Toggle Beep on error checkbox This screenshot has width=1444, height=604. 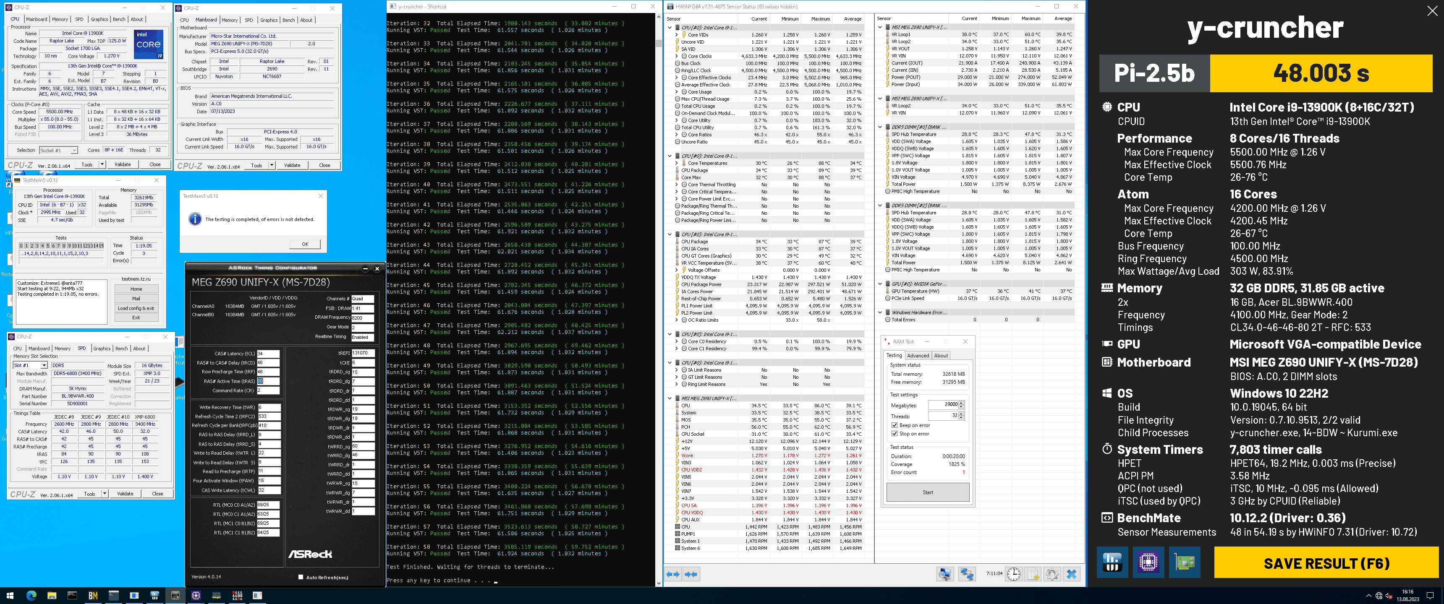894,425
